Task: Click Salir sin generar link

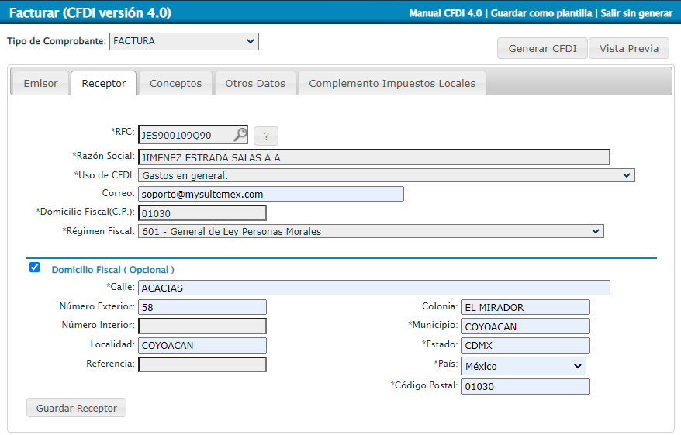Action: pos(637,13)
